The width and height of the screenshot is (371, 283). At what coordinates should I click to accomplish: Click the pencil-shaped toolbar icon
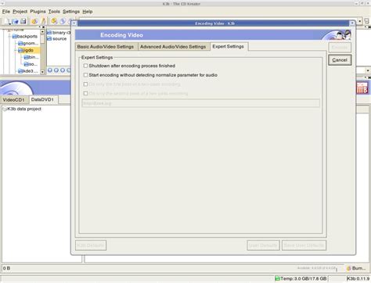43,21
